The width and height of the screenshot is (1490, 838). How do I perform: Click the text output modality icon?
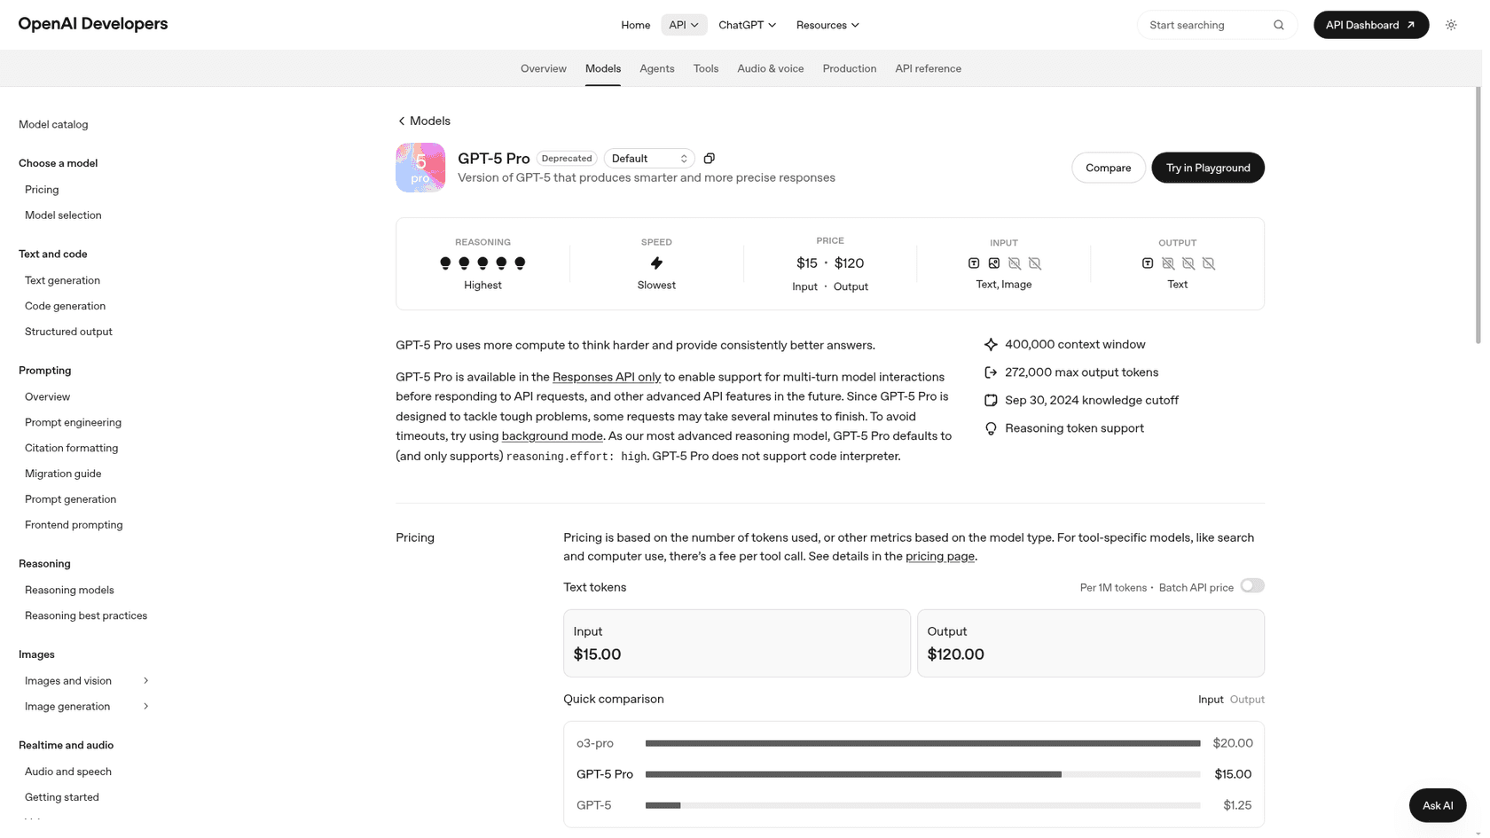(1148, 263)
